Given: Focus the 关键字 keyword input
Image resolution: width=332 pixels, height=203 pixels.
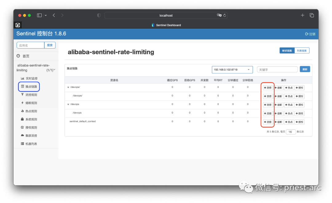Looking at the screenshot, I should (x=277, y=70).
